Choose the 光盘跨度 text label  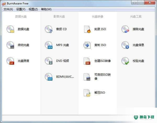coord(24,61)
